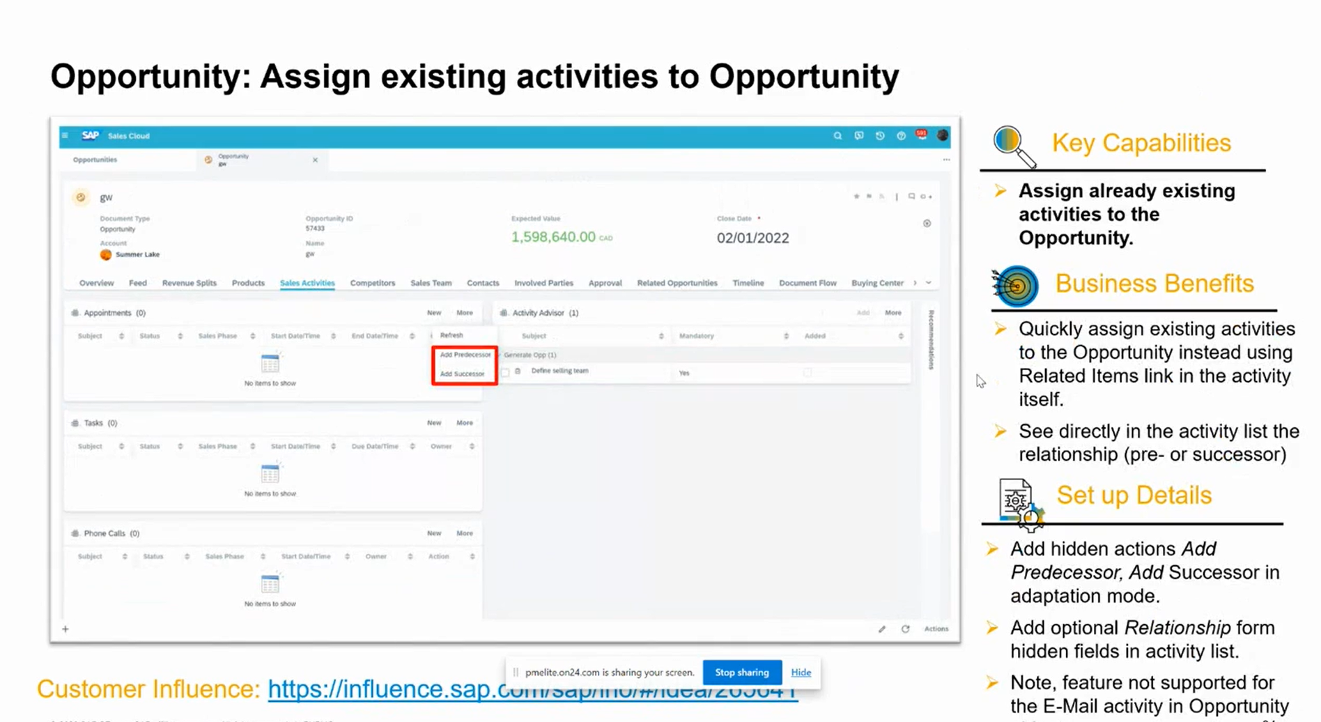Screen dimensions: 1321x722
Task: Toggle the Added checkbox for Define selling team
Action: tap(808, 372)
